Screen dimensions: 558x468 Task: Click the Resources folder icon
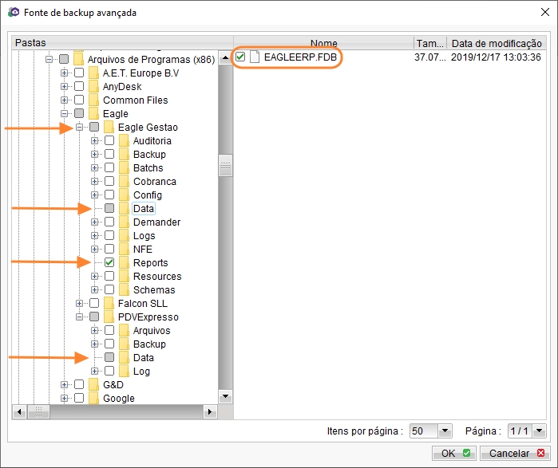124,276
